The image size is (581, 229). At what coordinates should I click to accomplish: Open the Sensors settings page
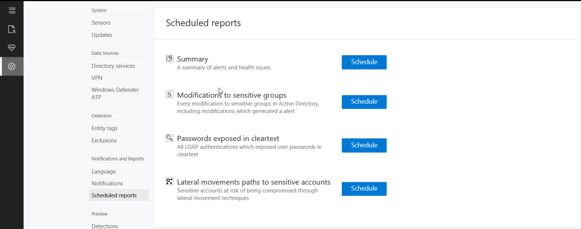click(101, 23)
